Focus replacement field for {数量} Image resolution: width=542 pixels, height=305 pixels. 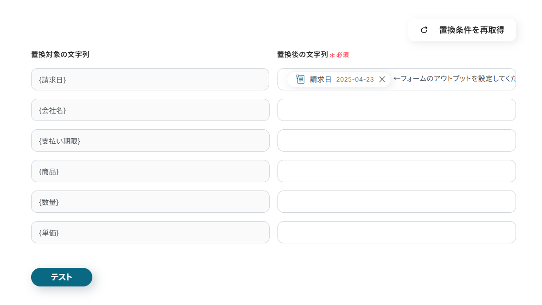(x=396, y=202)
